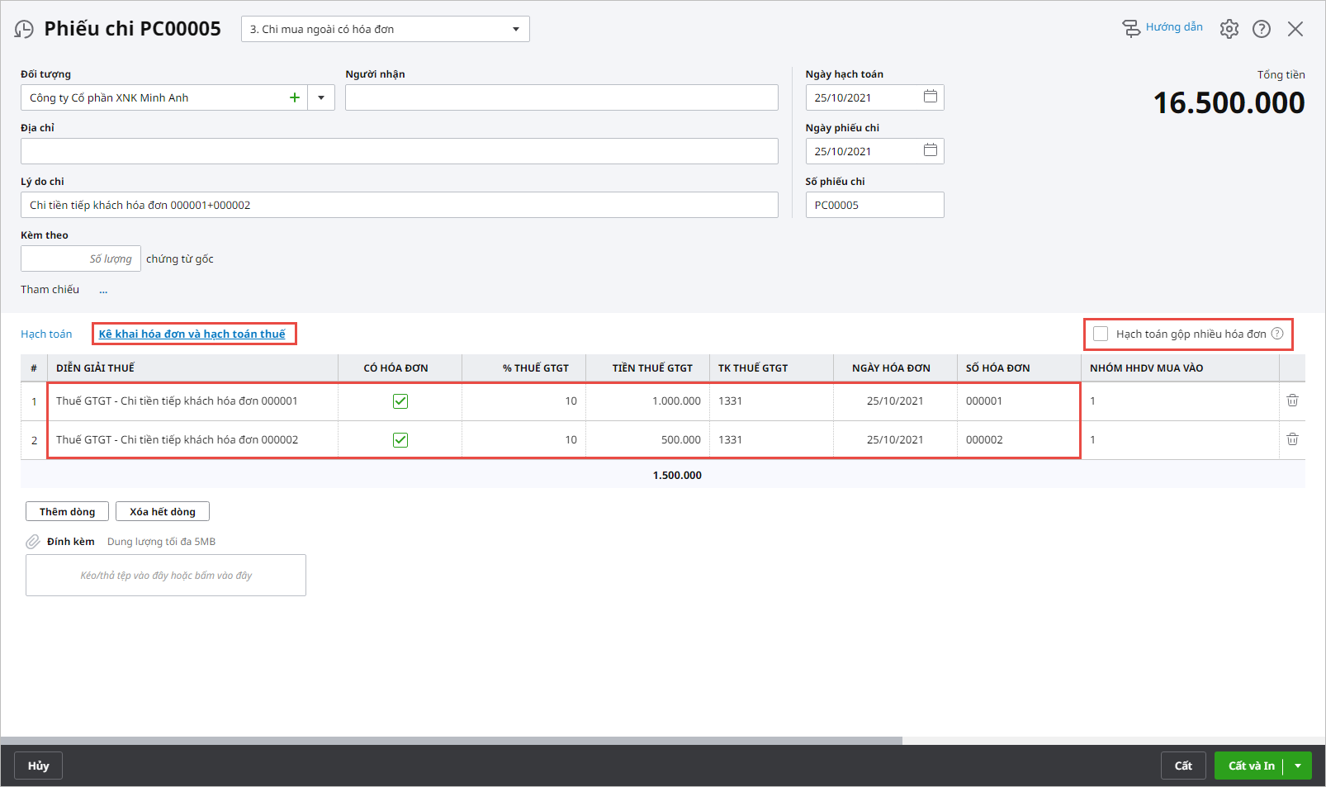Open calendar for Ngày hạch toán
The height and width of the screenshot is (787, 1326).
point(931,97)
